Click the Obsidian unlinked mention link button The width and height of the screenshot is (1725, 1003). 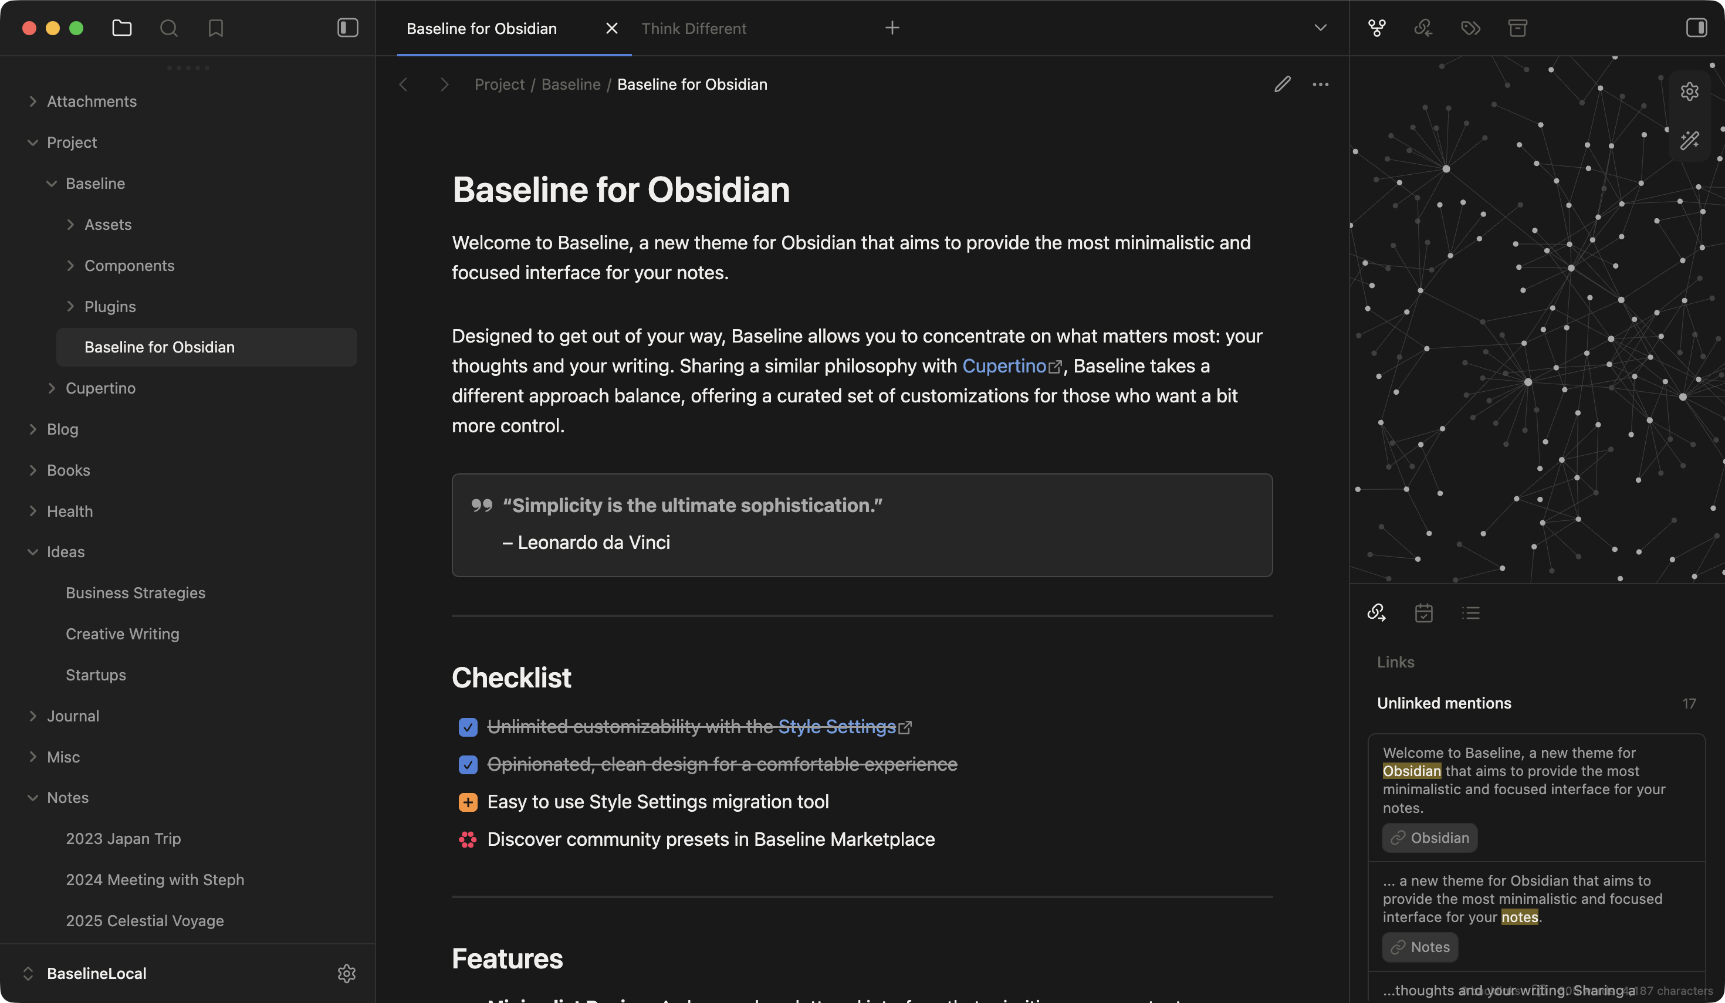click(1429, 838)
